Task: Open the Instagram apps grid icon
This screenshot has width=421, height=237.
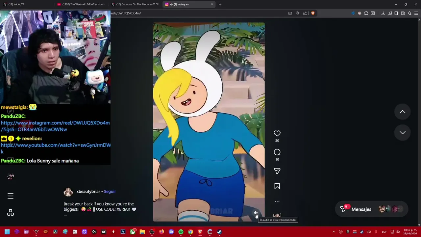Action: (x=11, y=213)
